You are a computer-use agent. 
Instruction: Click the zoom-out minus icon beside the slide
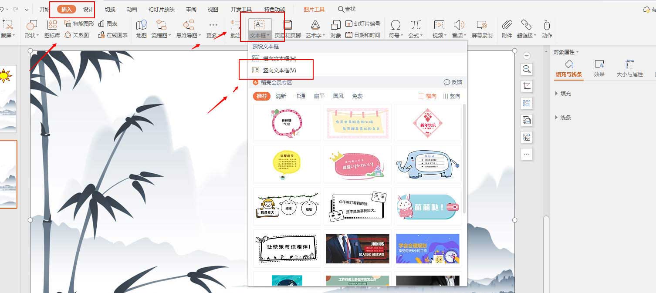526,56
